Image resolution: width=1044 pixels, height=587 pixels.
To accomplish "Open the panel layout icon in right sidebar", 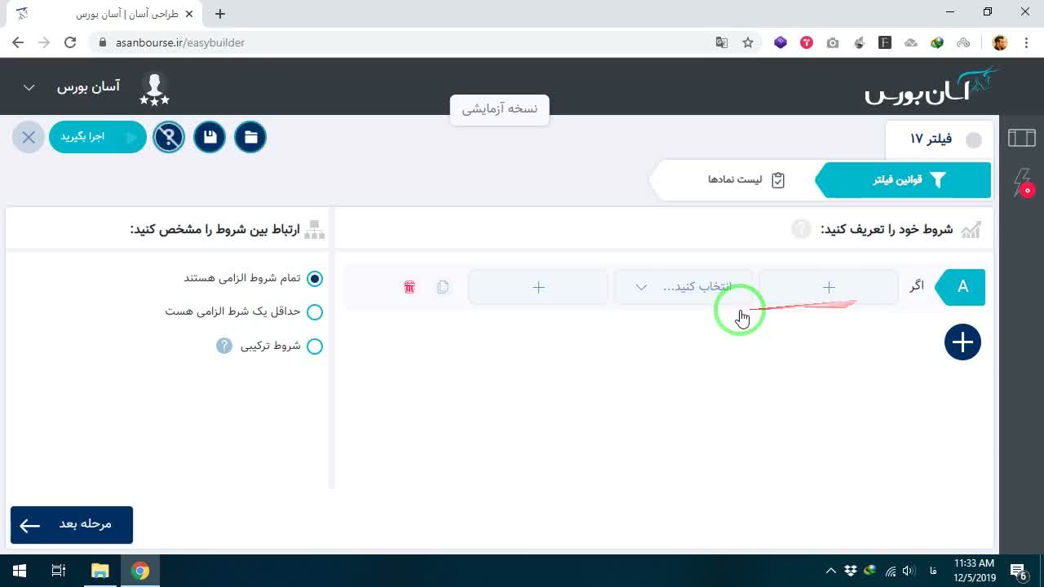I will pos(1022,138).
